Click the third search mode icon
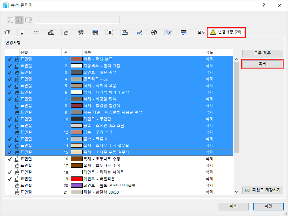The height and width of the screenshot is (216, 288). pyautogui.click(x=28, y=20)
